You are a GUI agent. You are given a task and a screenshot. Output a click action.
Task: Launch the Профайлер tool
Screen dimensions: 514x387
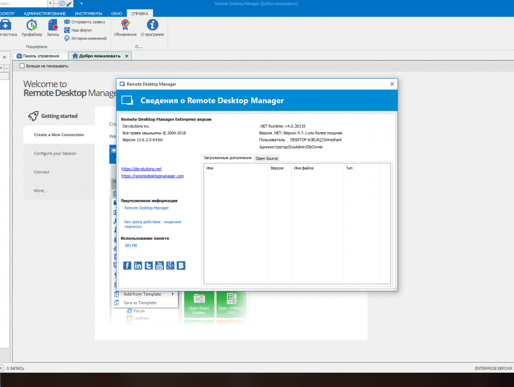coord(32,28)
